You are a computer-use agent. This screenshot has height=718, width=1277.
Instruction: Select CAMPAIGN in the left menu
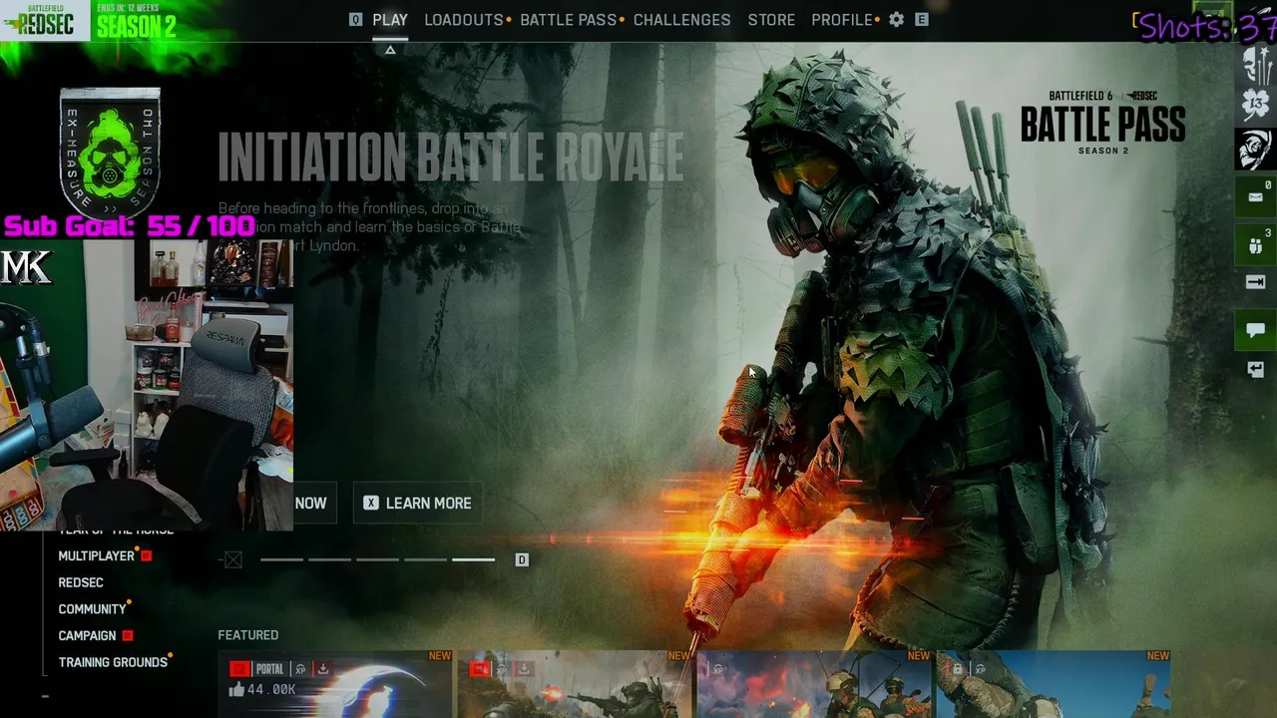87,635
